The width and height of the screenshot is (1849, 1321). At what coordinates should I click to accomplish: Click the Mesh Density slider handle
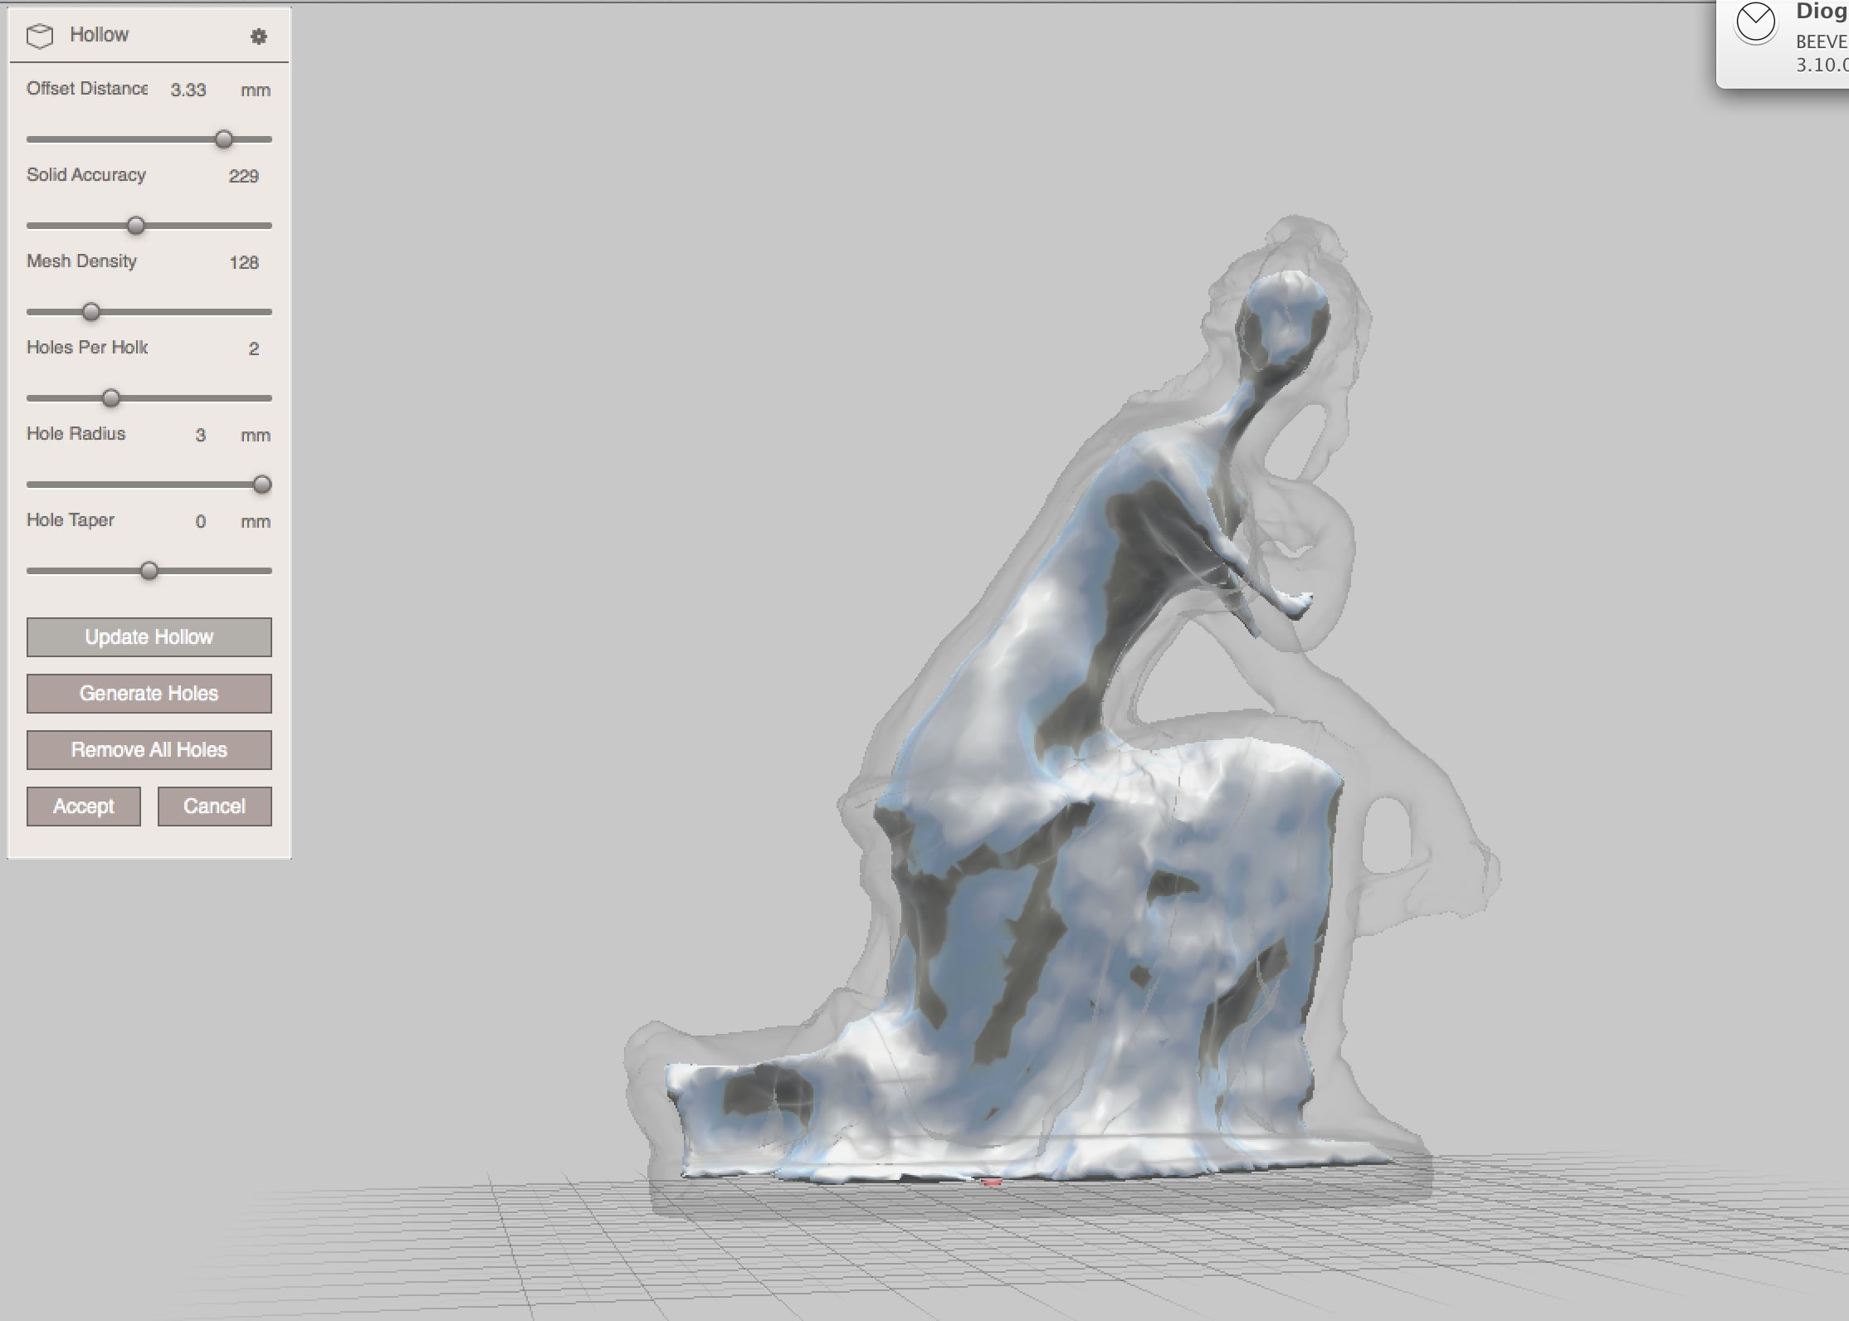coord(91,312)
